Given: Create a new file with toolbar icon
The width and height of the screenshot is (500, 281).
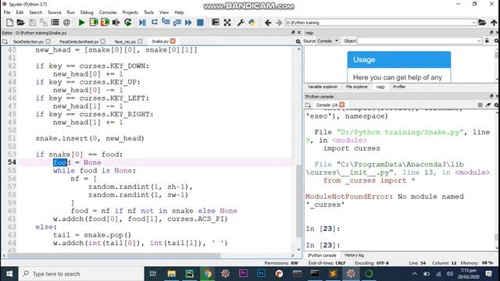Looking at the screenshot, I should pyautogui.click(x=9, y=23).
